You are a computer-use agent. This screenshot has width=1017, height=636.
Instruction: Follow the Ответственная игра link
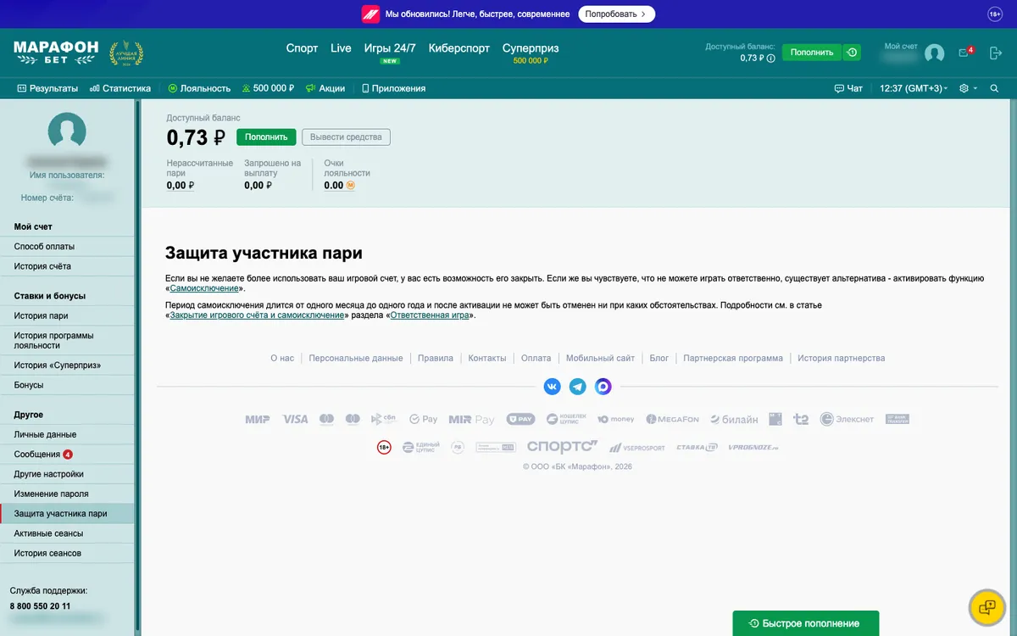430,315
